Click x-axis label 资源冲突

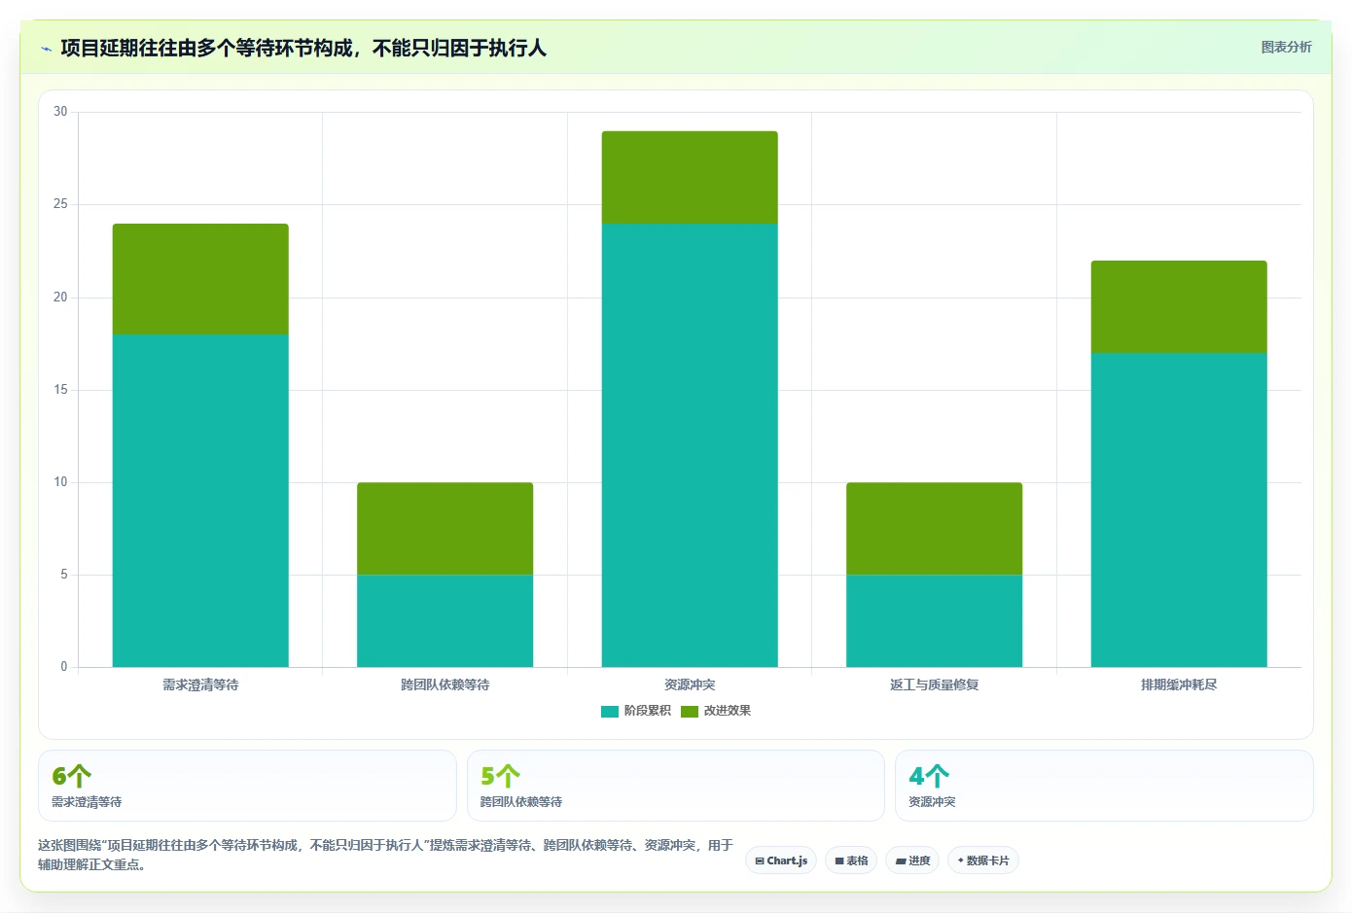pos(690,685)
